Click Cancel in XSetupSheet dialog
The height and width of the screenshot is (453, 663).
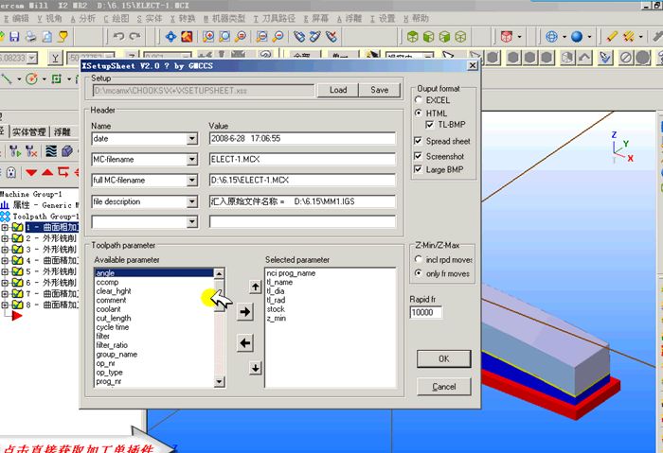tap(443, 386)
